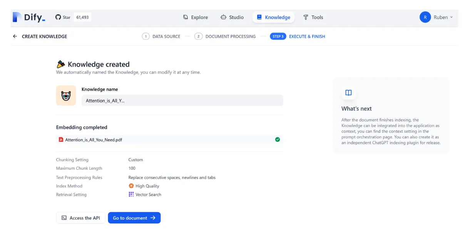
Task: Click the back arrow beside Create Knowledge
Action: (15, 36)
